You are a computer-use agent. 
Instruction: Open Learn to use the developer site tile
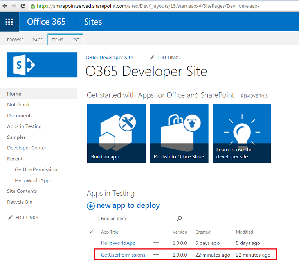242,133
